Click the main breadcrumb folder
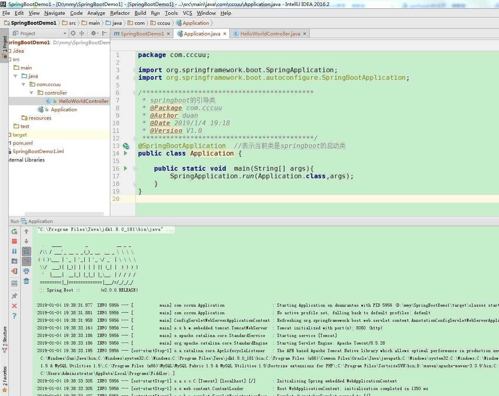This screenshot has width=499, height=396. point(91,23)
